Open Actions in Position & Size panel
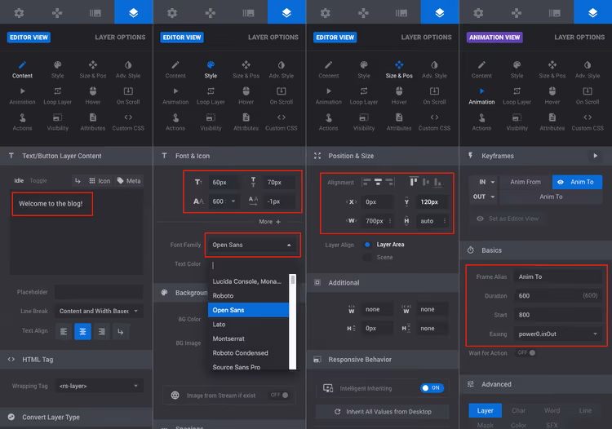 pos(329,122)
